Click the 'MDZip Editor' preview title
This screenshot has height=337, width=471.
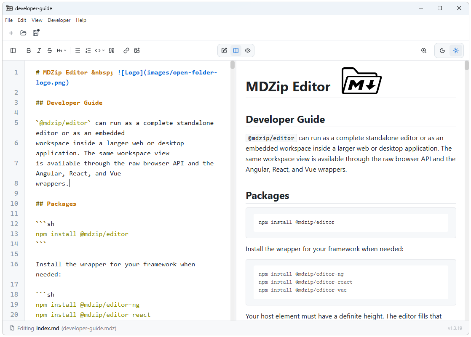coord(288,87)
